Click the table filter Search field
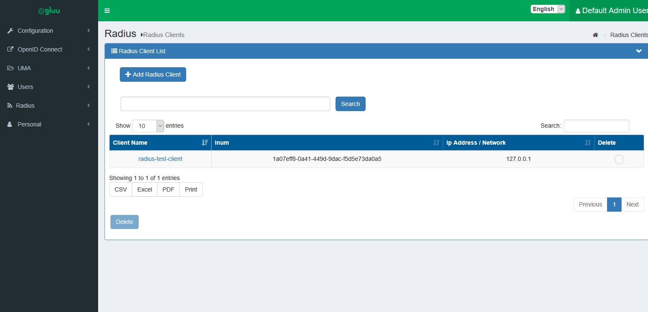This screenshot has height=312, width=648. 596,126
